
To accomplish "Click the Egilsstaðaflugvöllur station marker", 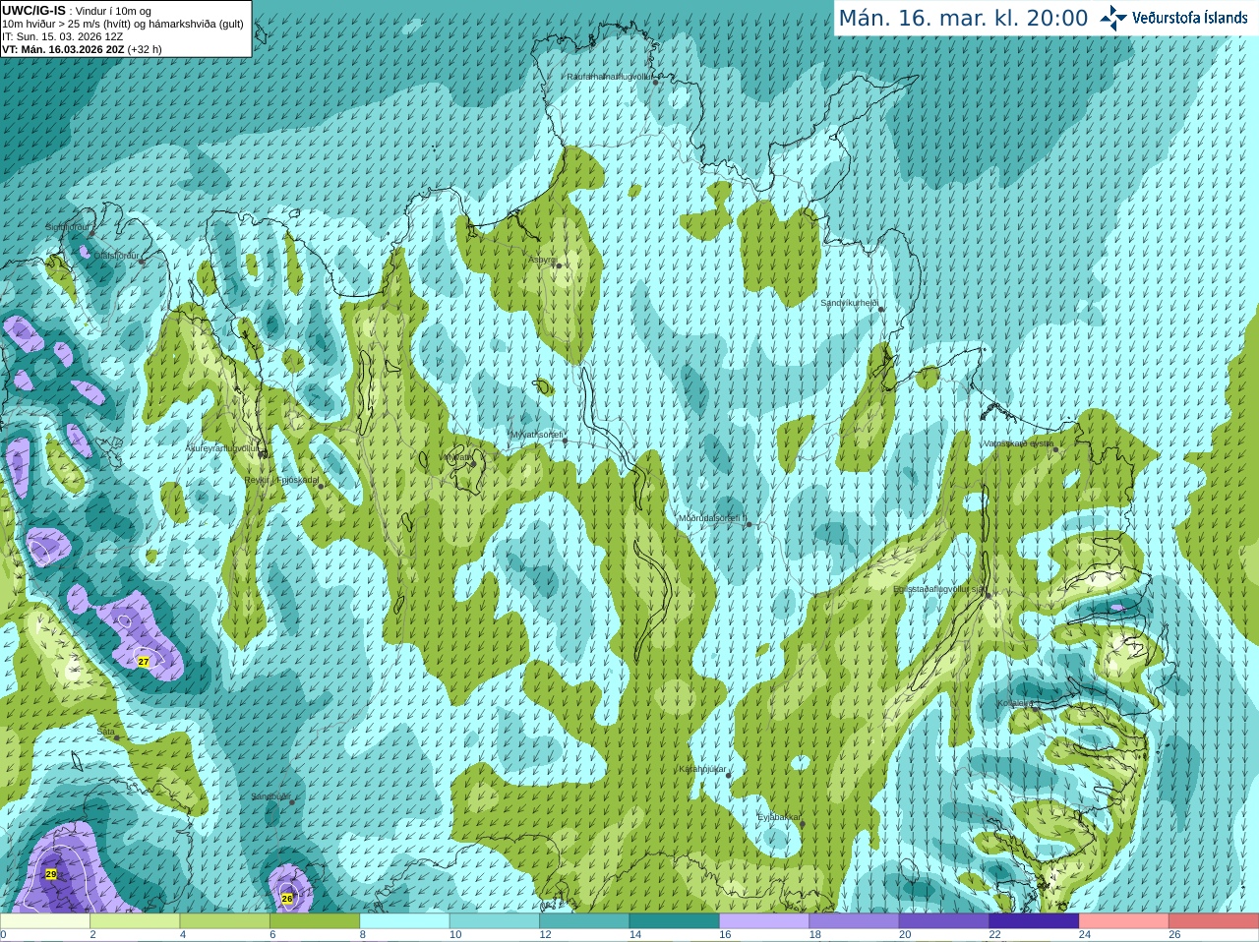I will [989, 595].
